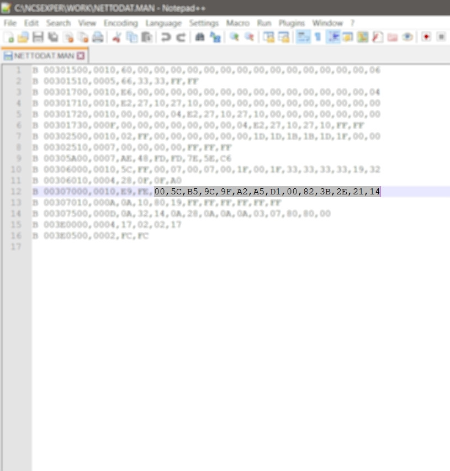The height and width of the screenshot is (471, 450).
Task: Cut selection with the scissors icon
Action: tap(117, 37)
